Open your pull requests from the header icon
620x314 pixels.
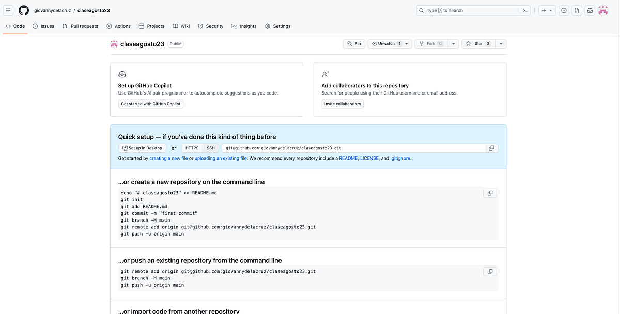(x=577, y=10)
